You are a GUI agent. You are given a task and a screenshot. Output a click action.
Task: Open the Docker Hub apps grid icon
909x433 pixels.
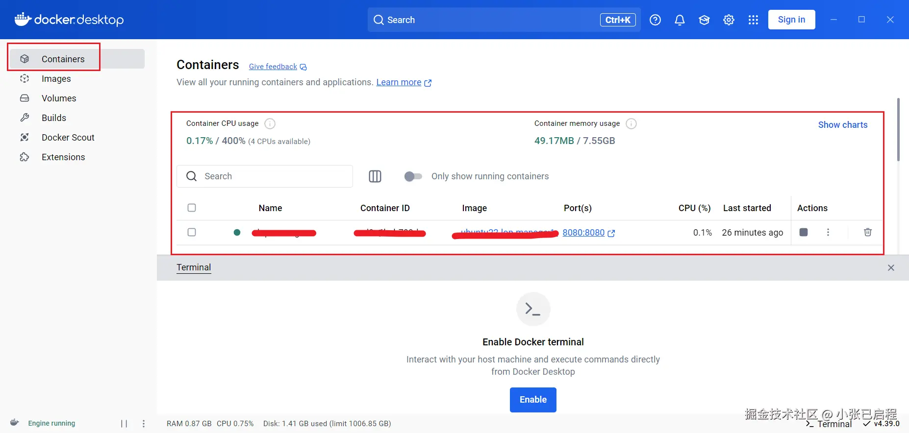(753, 20)
